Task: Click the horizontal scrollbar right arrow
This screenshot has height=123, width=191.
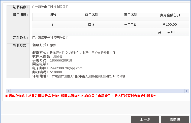Action: (x=187, y=91)
